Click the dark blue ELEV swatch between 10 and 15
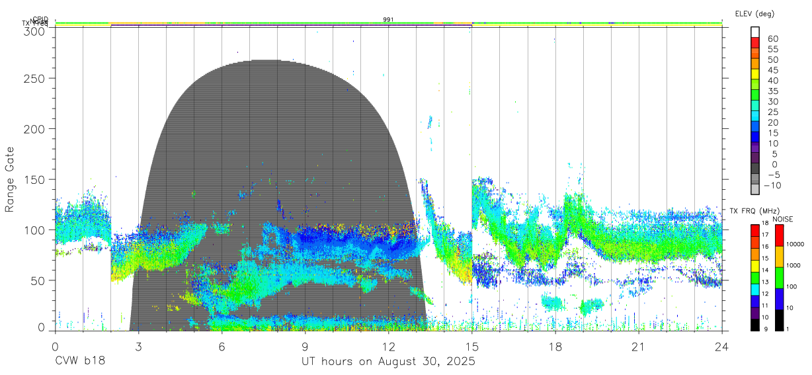This screenshot has width=812, height=375. pyautogui.click(x=756, y=137)
